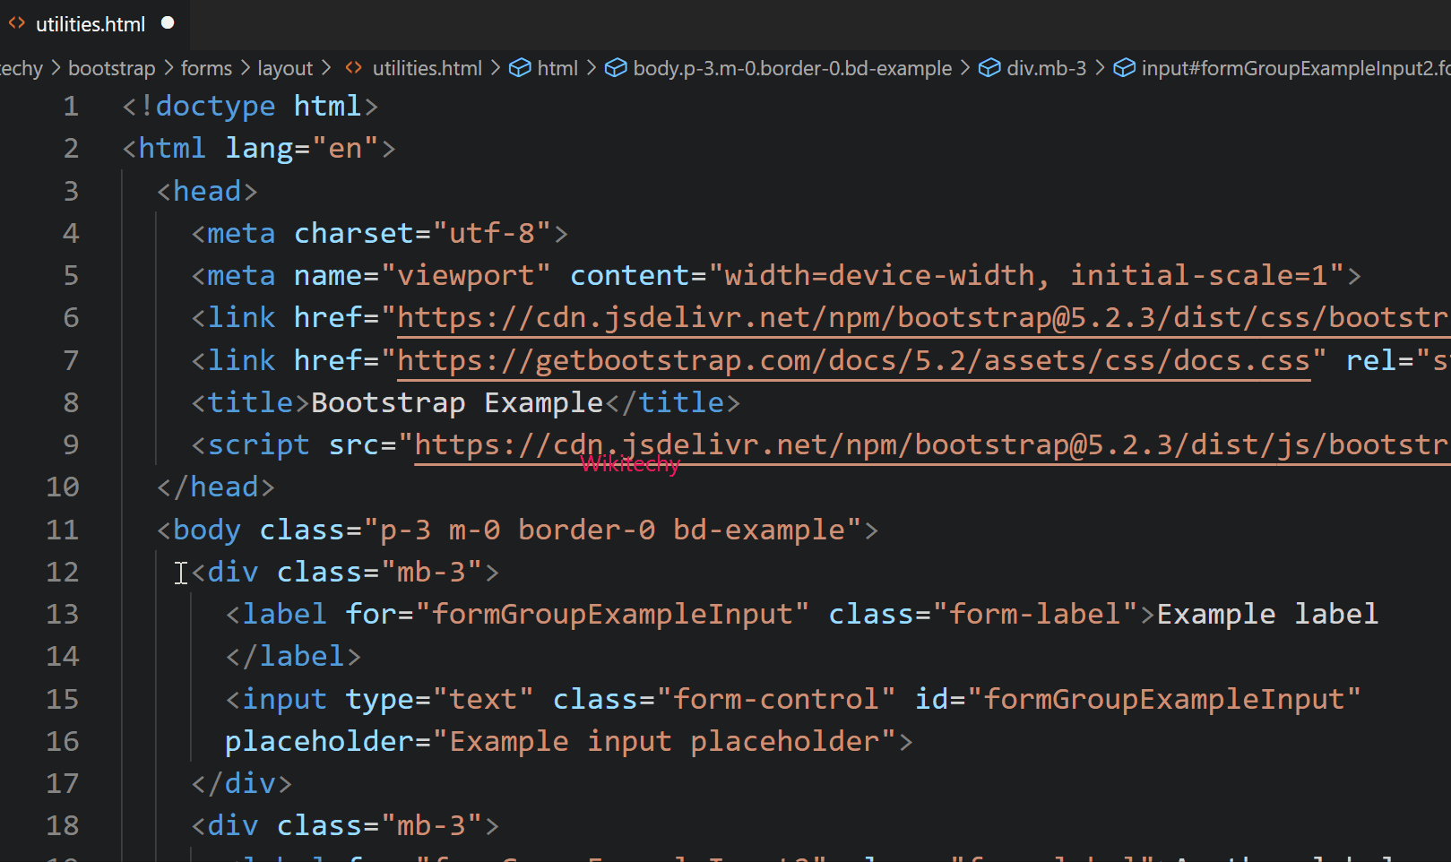The image size is (1451, 862).
Task: Open the forms breadcrumb dropdown
Action: (x=206, y=67)
